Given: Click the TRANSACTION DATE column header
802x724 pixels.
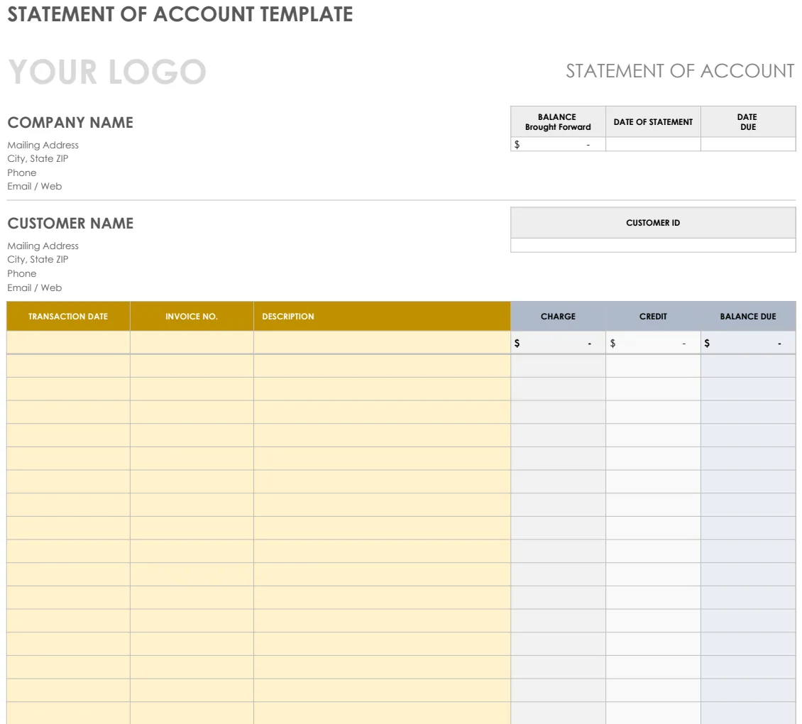Looking at the screenshot, I should tap(68, 316).
